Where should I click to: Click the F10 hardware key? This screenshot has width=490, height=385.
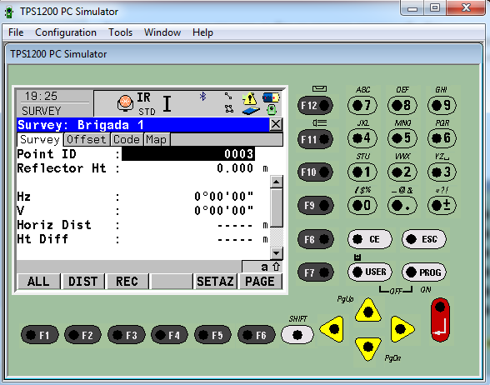(x=316, y=172)
